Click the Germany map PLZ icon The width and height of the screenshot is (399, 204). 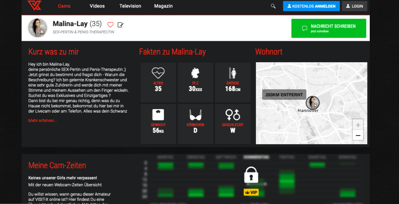click(195, 73)
